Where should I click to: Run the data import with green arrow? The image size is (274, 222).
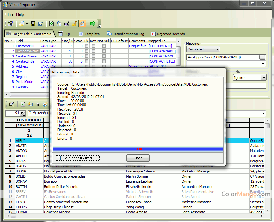pos(93,23)
